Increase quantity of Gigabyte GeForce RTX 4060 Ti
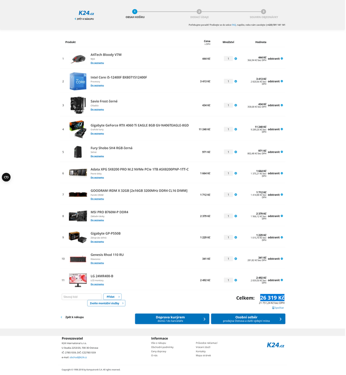 [x=236, y=129]
